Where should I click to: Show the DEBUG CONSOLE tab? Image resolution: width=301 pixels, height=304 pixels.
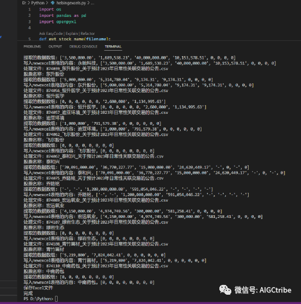(83, 46)
